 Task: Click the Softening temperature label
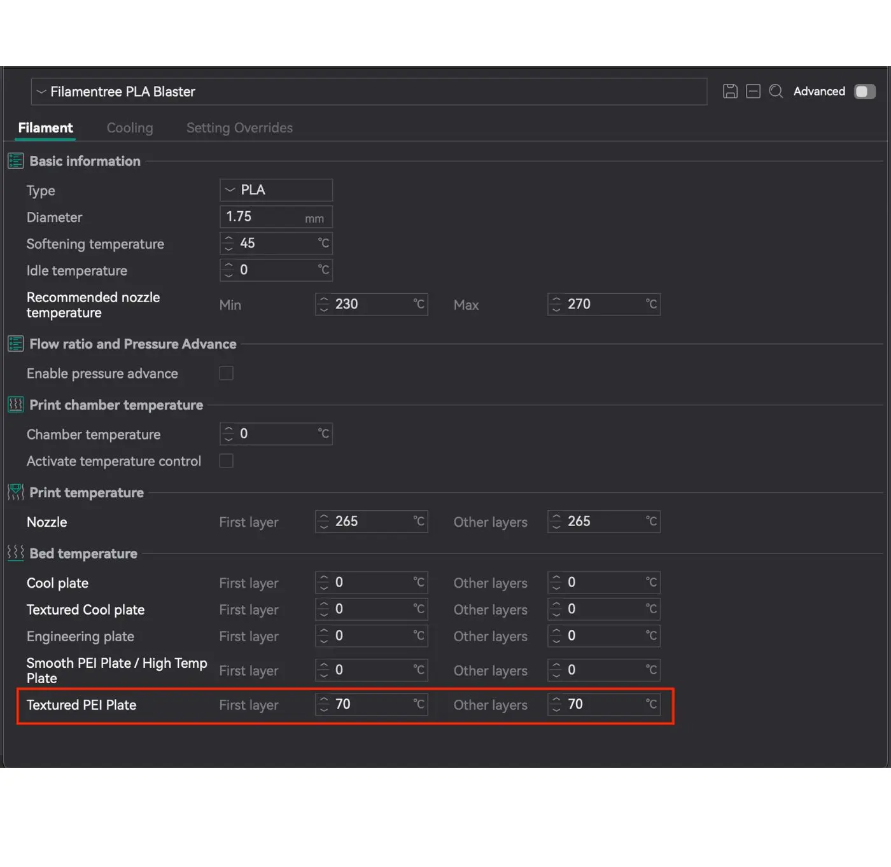[x=95, y=244]
